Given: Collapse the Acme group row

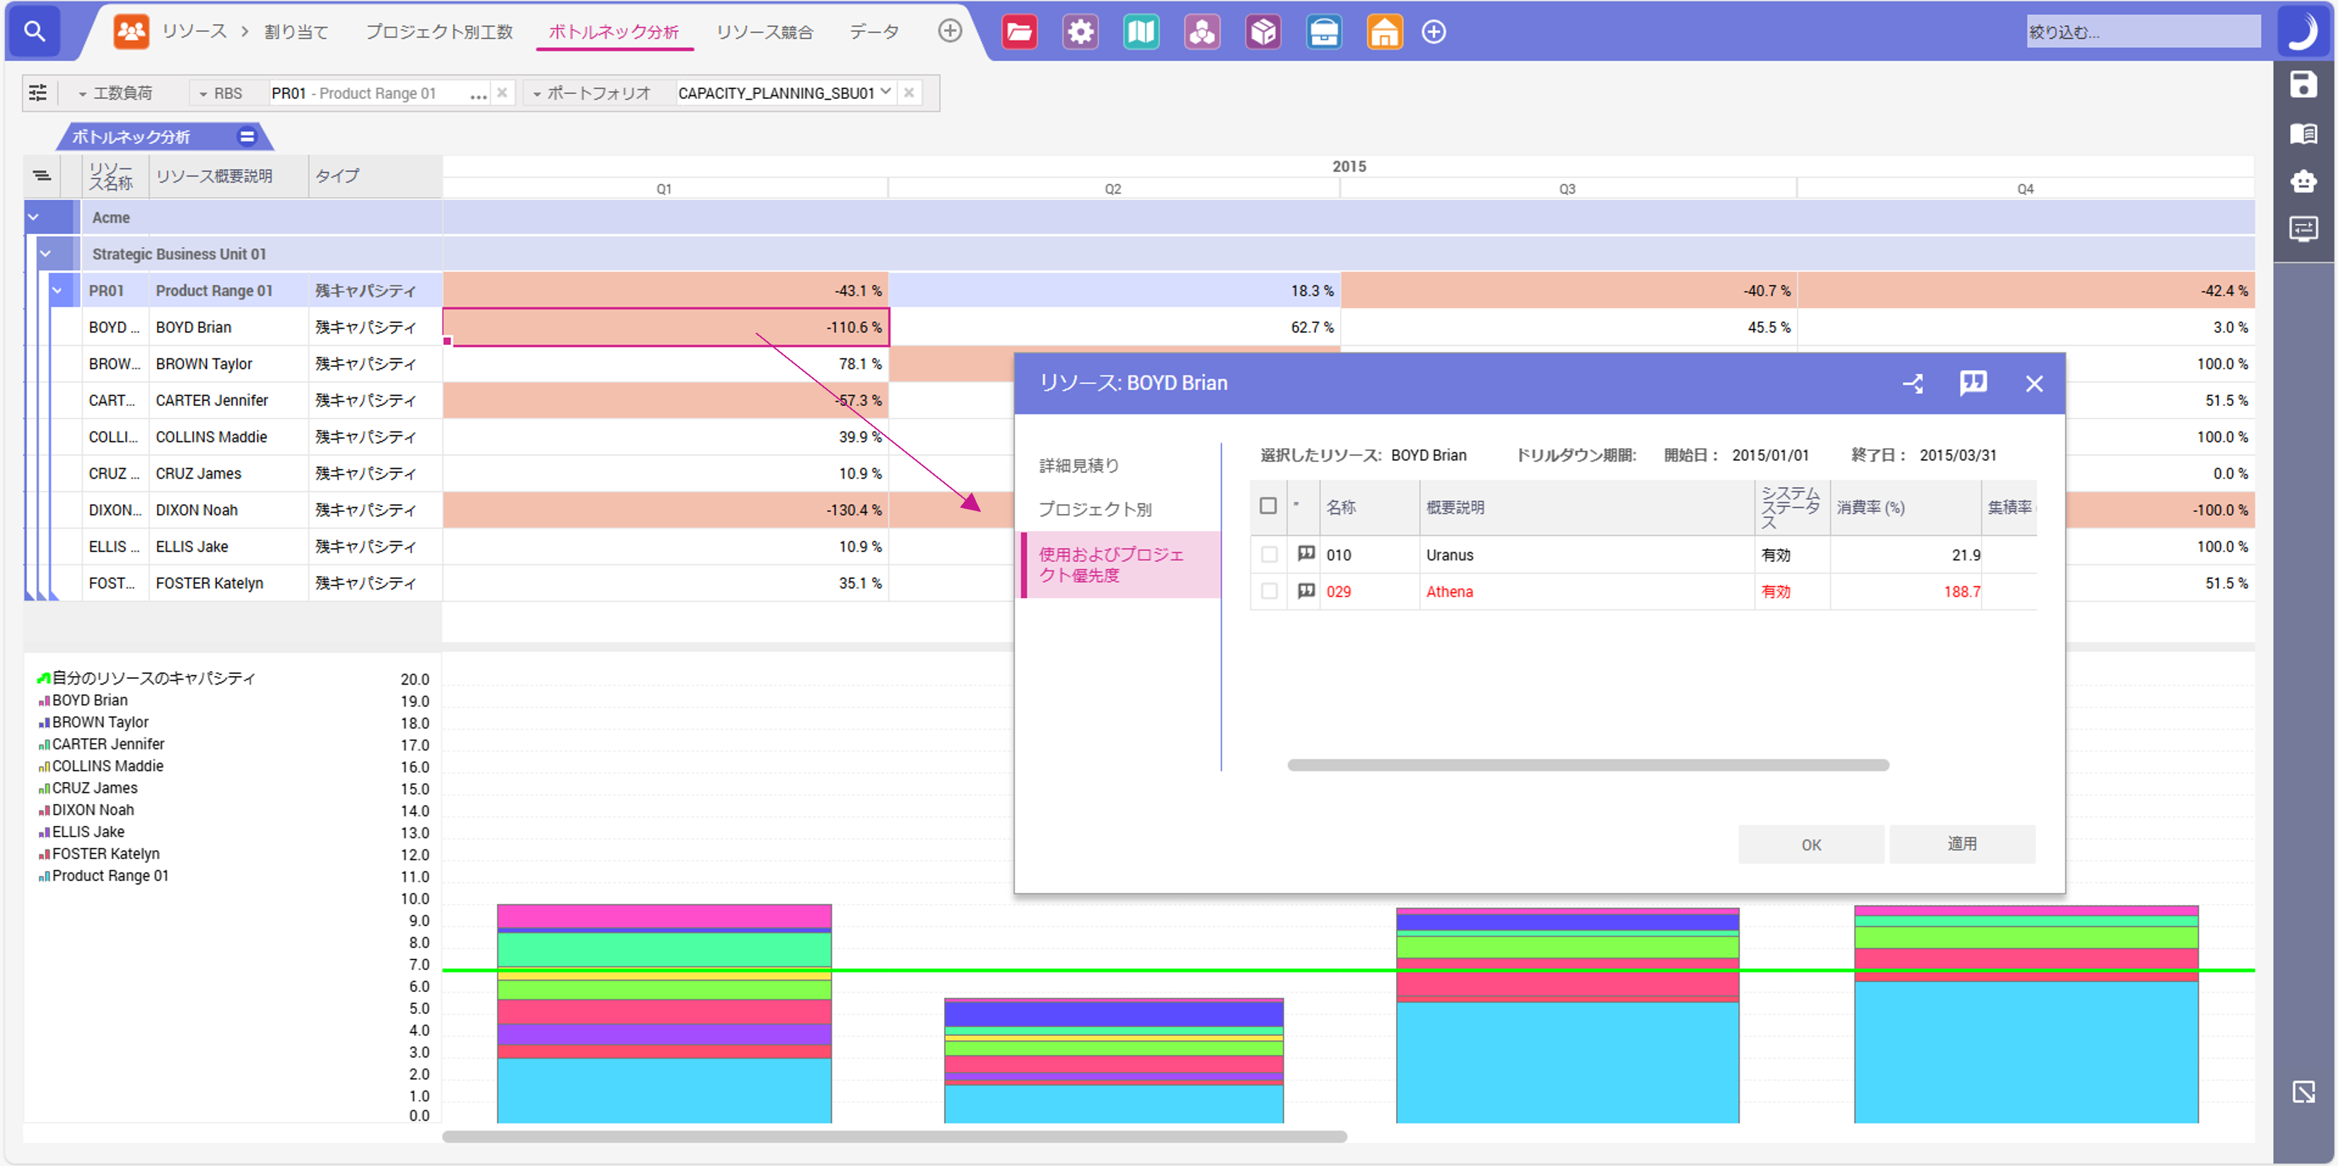Looking at the screenshot, I should pos(33,217).
